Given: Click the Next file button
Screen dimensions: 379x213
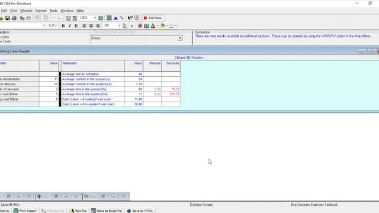Looking at the screenshot, I should click(78, 211).
